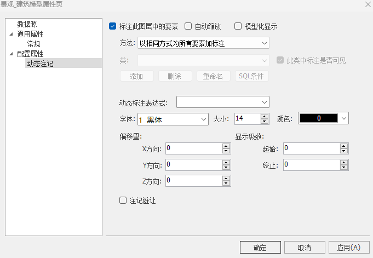Uncheck 标注此图层中的要素 checkbox
373x258 pixels.
click(x=113, y=26)
